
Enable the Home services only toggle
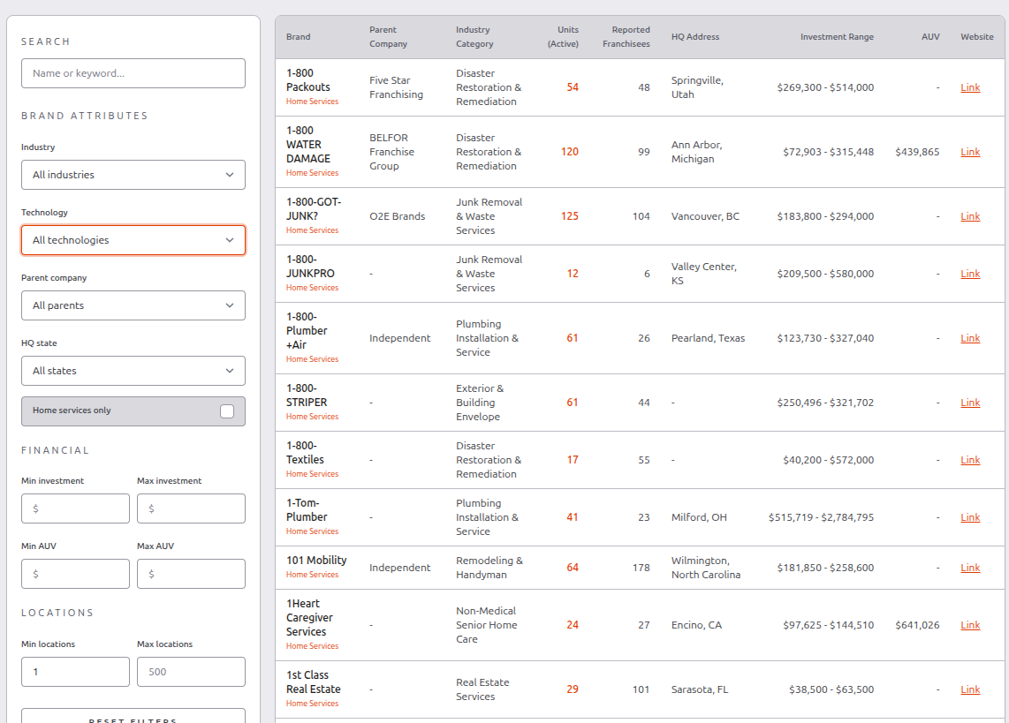(228, 410)
